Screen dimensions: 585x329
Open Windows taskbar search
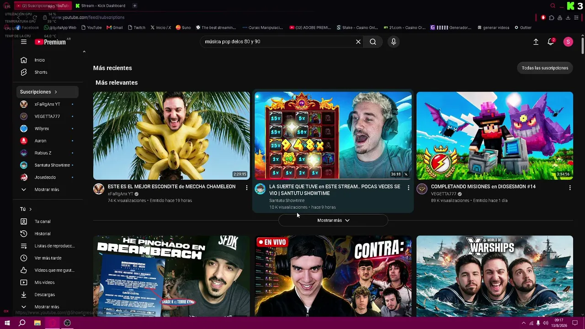(22, 323)
